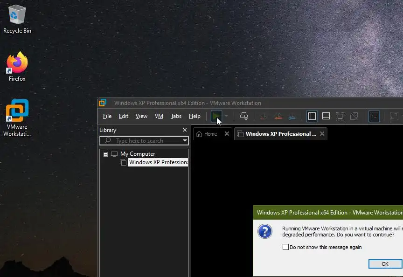Click the console view toolbar icon

(374, 116)
